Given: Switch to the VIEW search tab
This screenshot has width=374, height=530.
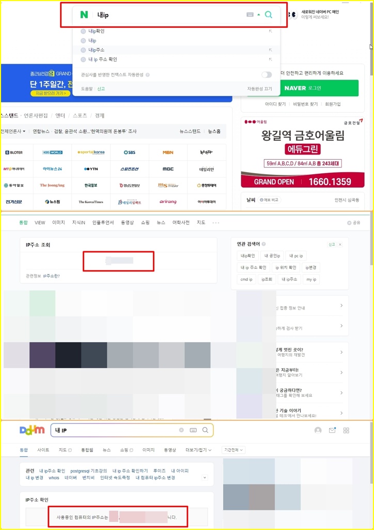Looking at the screenshot, I should tap(40, 222).
